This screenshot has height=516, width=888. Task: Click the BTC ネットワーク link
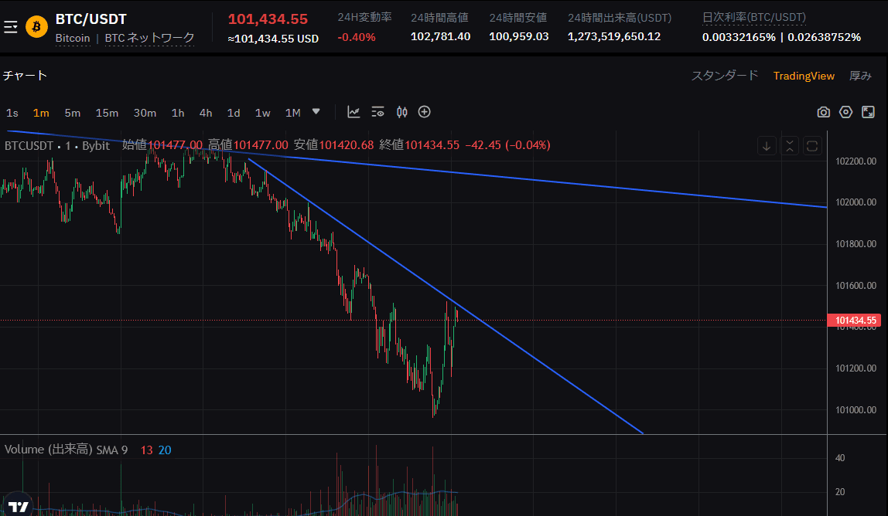click(x=149, y=38)
